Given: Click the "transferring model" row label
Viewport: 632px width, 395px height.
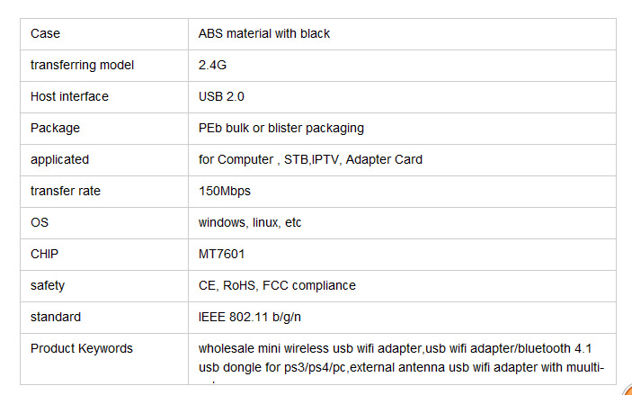Looking at the screenshot, I should (82, 65).
